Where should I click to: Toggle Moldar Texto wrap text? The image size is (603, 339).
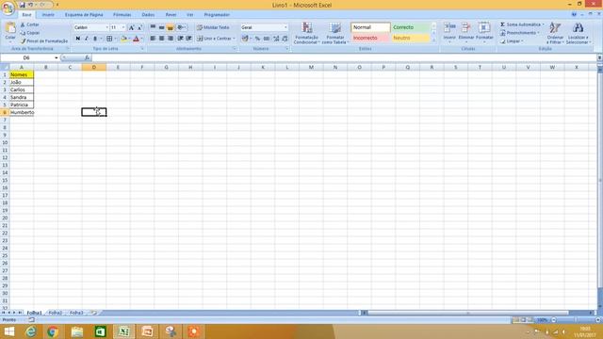(x=213, y=27)
